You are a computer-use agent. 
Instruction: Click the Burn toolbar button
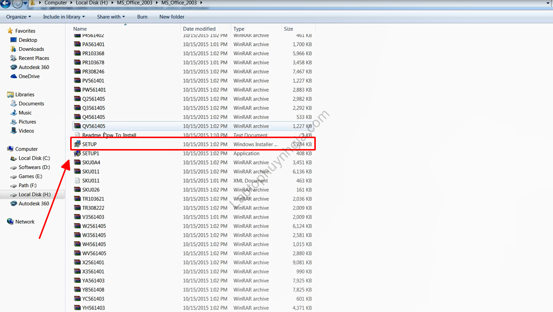(142, 17)
